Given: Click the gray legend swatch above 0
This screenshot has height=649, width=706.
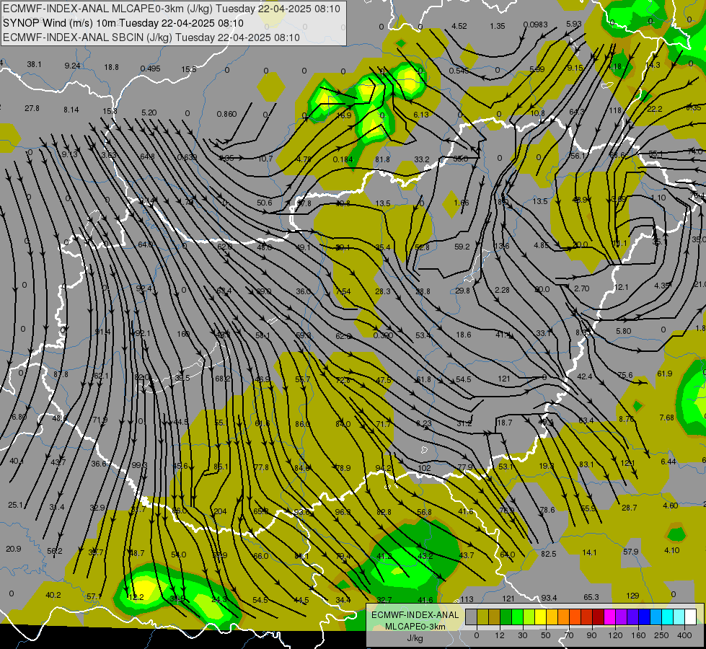Looking at the screenshot, I should pos(471,617).
